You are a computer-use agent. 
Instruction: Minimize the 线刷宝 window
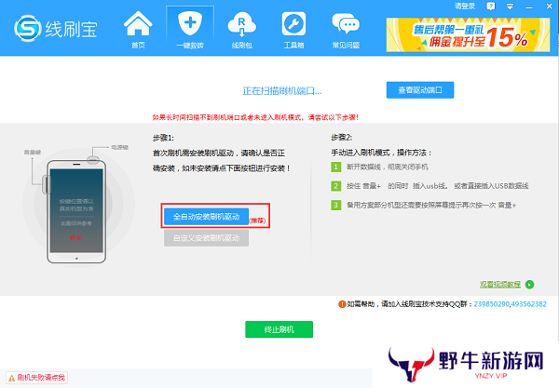coord(528,7)
